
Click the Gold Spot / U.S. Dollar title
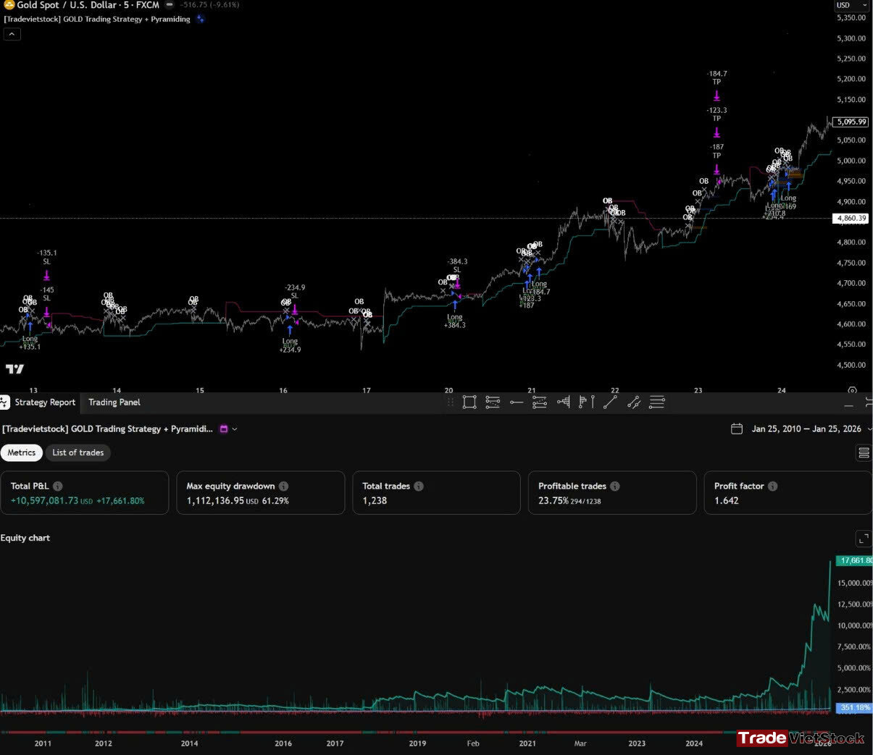pos(88,5)
